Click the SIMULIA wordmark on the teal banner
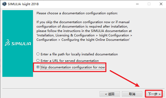The height and width of the screenshot is (98, 166). (21, 44)
